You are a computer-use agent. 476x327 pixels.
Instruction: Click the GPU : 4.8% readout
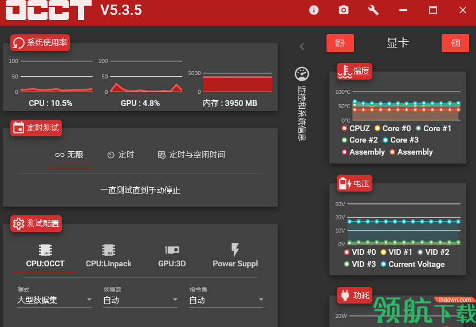coord(140,103)
